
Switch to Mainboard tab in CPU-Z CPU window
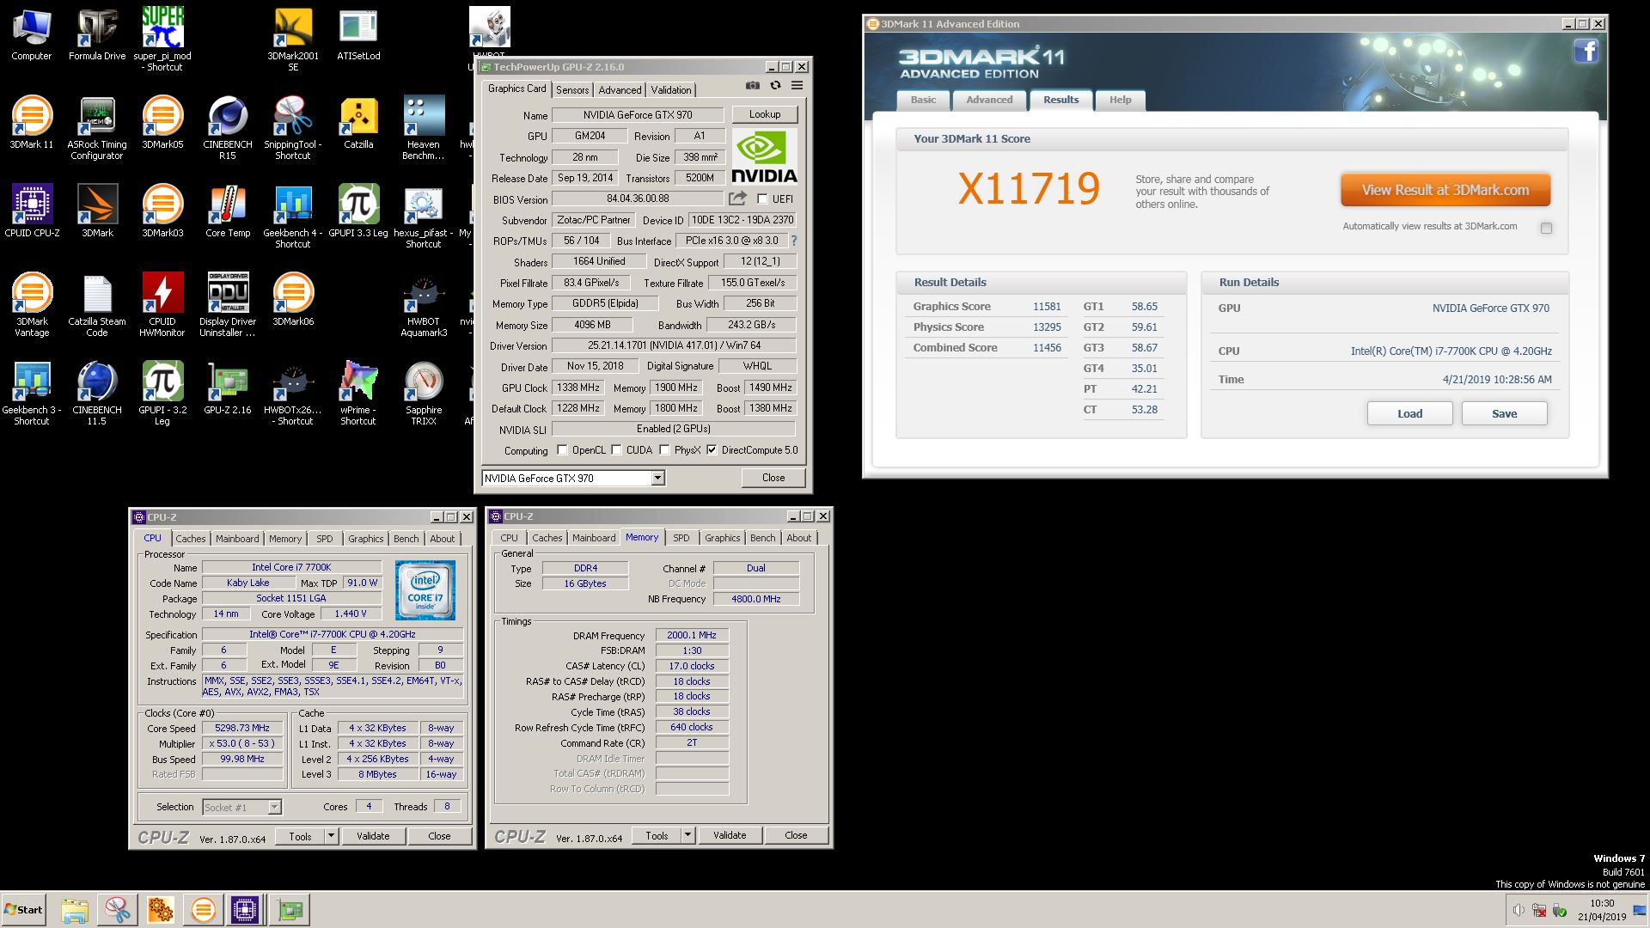[x=237, y=539]
